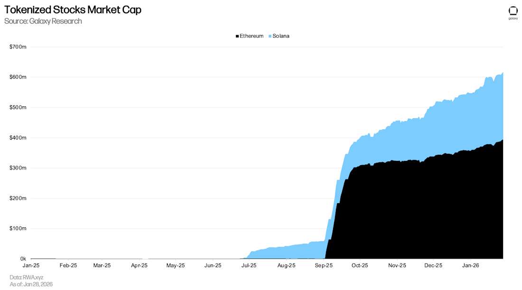522x290 pixels.
Task: Click the Sep-25 axis label
Action: [x=324, y=265]
